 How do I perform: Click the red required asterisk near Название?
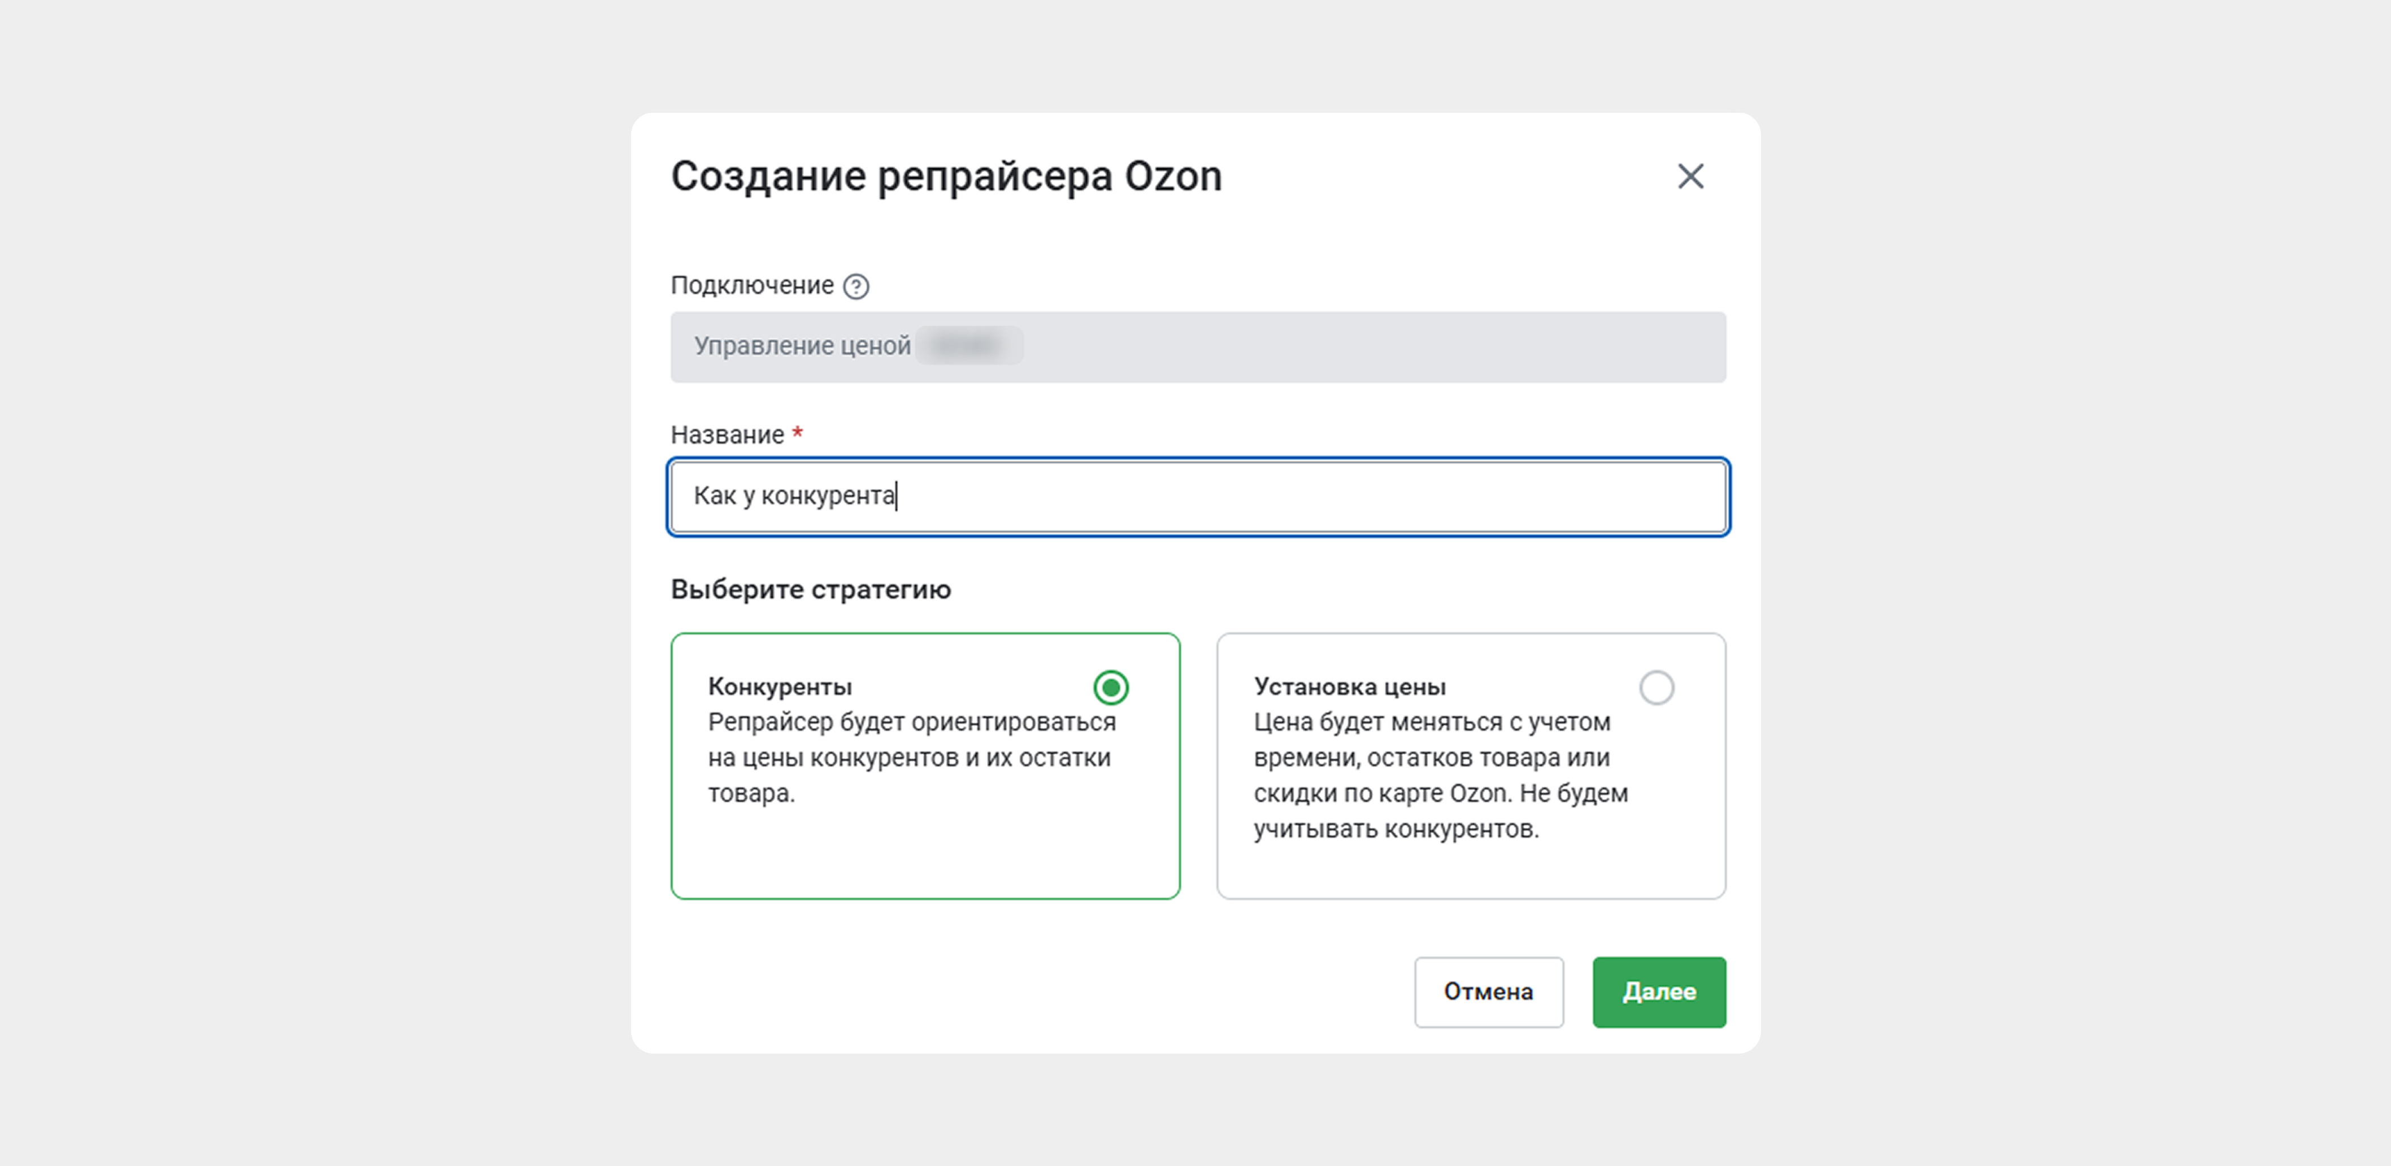797,433
